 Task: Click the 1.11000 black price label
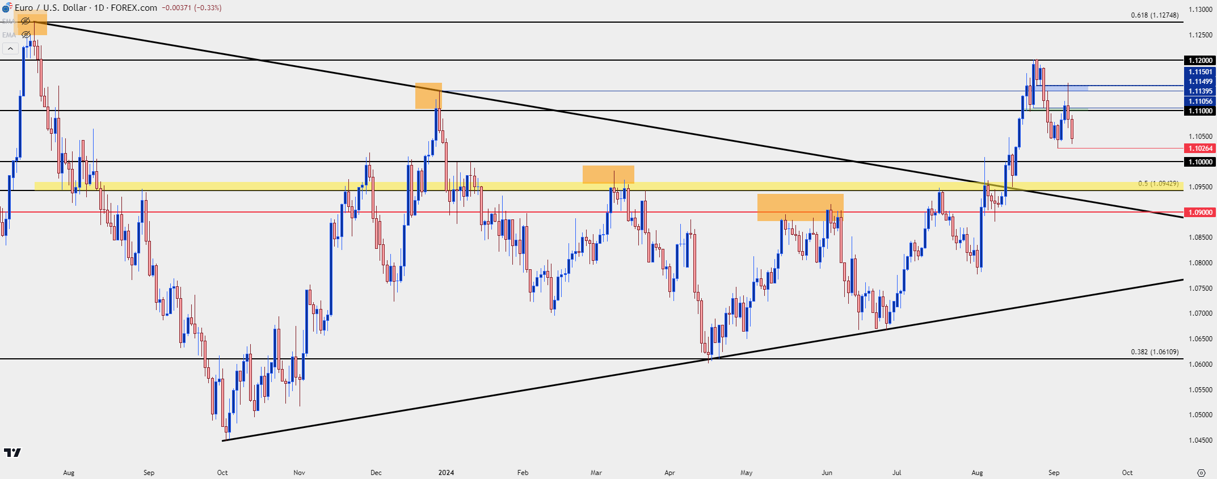click(1200, 111)
